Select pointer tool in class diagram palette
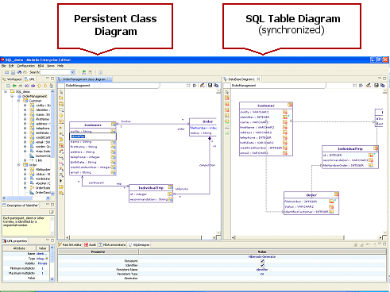This screenshot has width=390, height=292. 61,92
